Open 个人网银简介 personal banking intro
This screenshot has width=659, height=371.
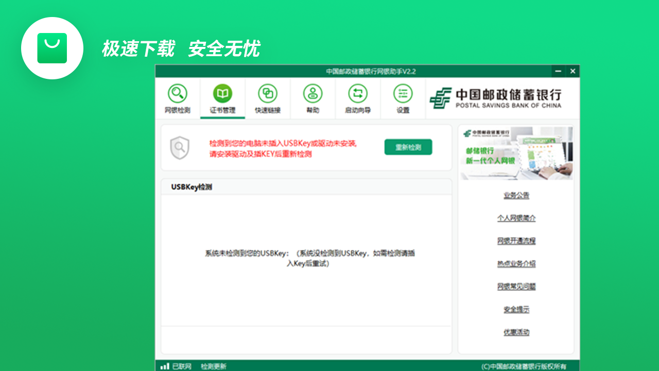517,218
